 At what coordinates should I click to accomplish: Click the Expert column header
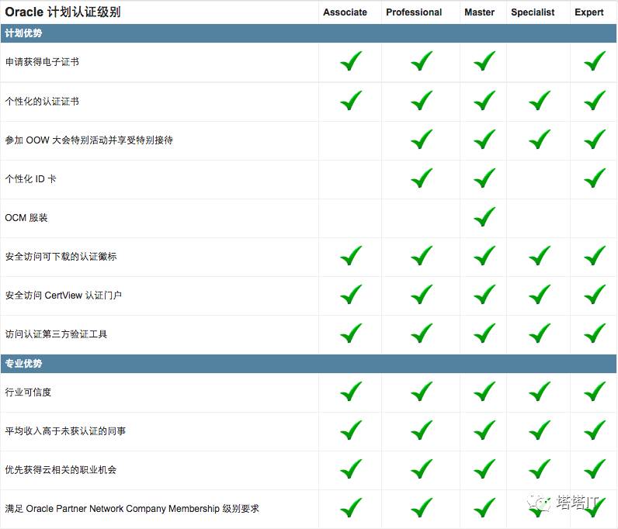(x=588, y=12)
